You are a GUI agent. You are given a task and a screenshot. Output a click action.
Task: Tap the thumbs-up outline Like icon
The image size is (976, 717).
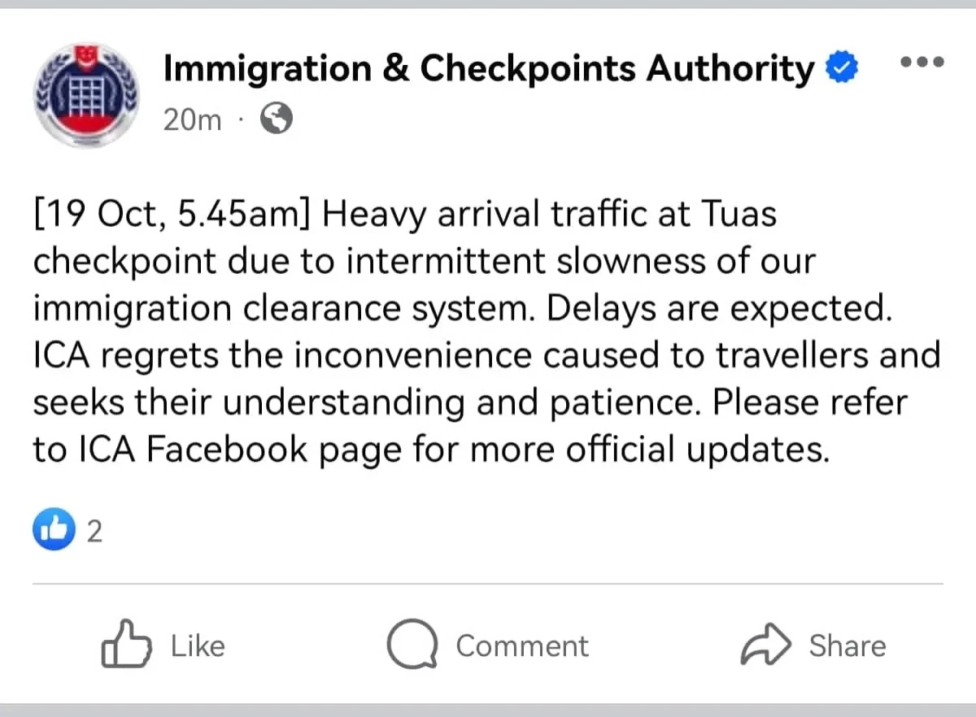(126, 645)
